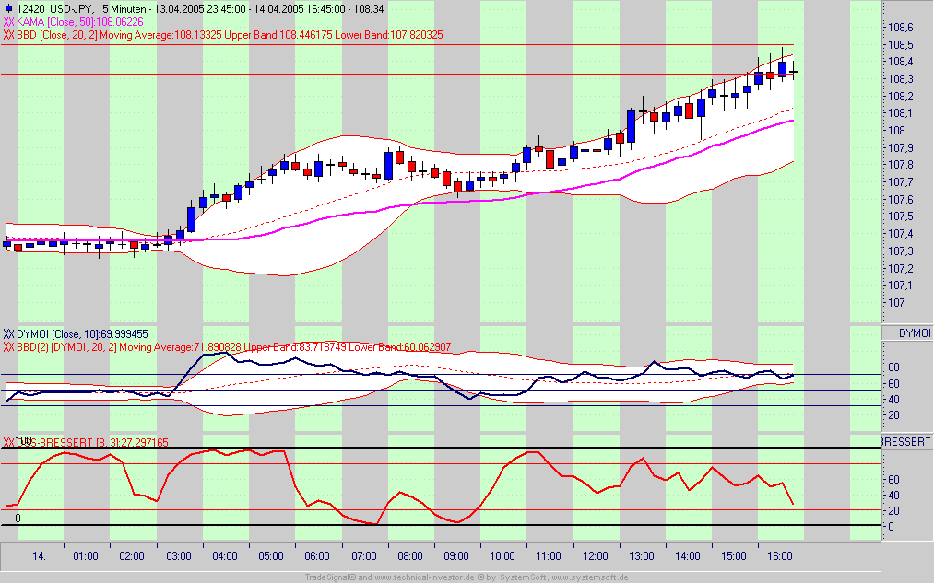Click the DYMOI pane header on the right axis
The image size is (934, 583).
coord(907,333)
